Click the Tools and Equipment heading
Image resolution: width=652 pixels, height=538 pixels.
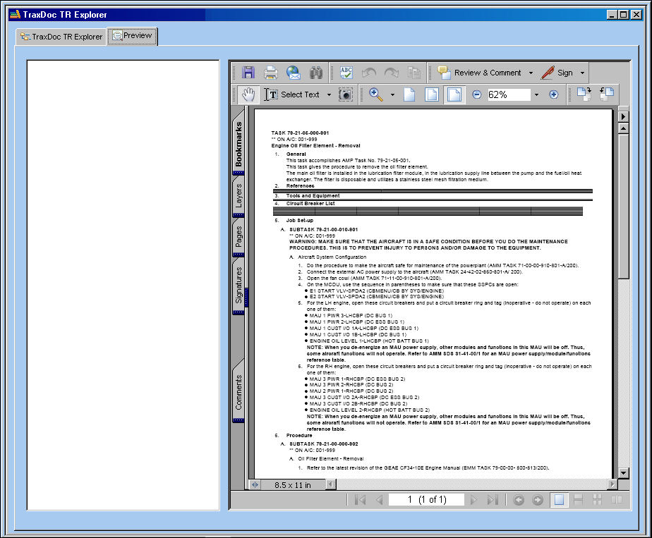[313, 196]
